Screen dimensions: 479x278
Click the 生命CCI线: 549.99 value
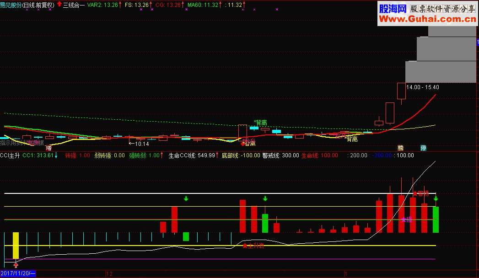tap(192, 155)
